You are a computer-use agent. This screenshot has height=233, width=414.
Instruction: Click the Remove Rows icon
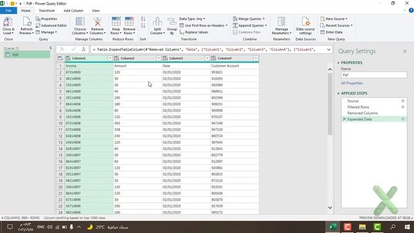point(129,21)
